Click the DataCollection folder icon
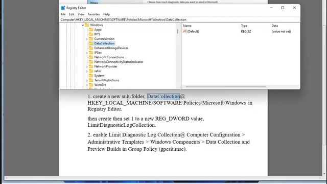Screen dimensions: 327x184 (x=91, y=43)
